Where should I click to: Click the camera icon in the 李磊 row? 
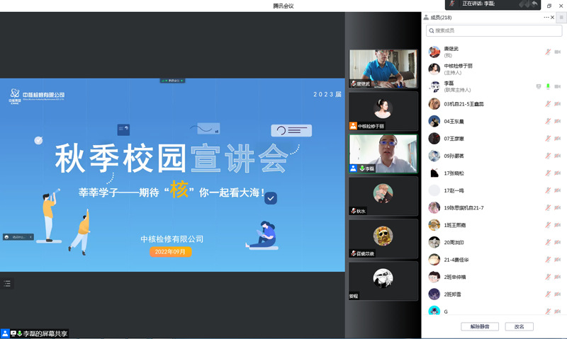(x=558, y=86)
